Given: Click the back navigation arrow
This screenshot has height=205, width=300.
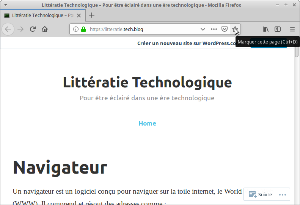Looking at the screenshot, I should (8, 29).
